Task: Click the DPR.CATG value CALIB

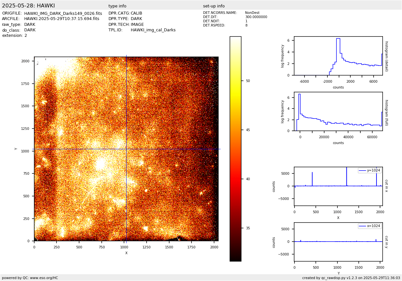Action: [x=136, y=14]
